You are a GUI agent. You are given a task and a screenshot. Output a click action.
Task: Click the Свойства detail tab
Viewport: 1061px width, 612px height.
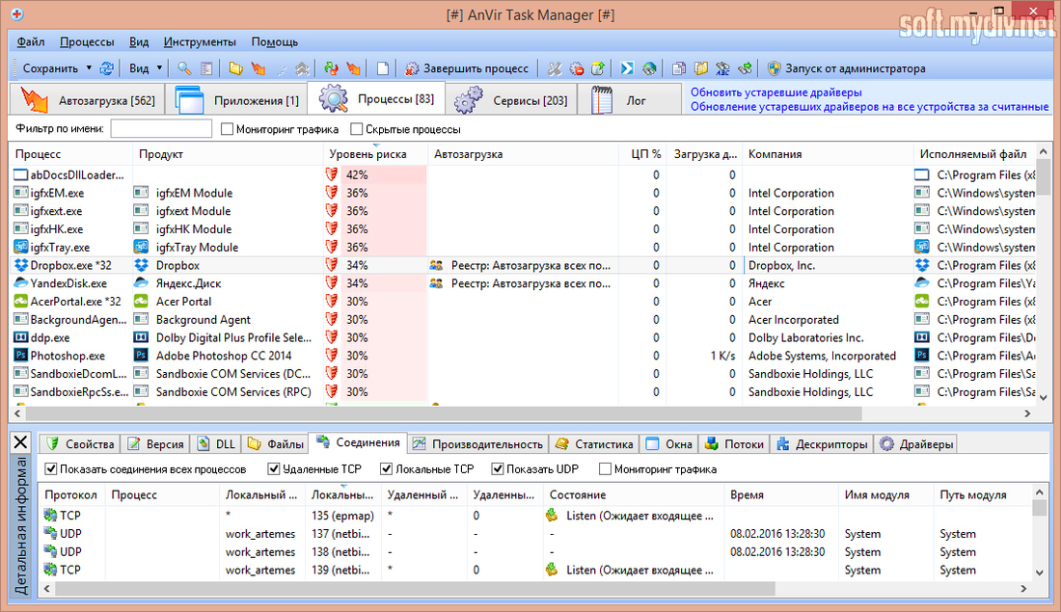(80, 444)
